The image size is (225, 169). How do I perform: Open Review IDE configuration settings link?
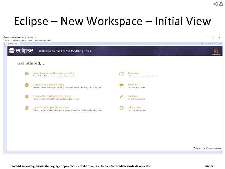coord(52,96)
